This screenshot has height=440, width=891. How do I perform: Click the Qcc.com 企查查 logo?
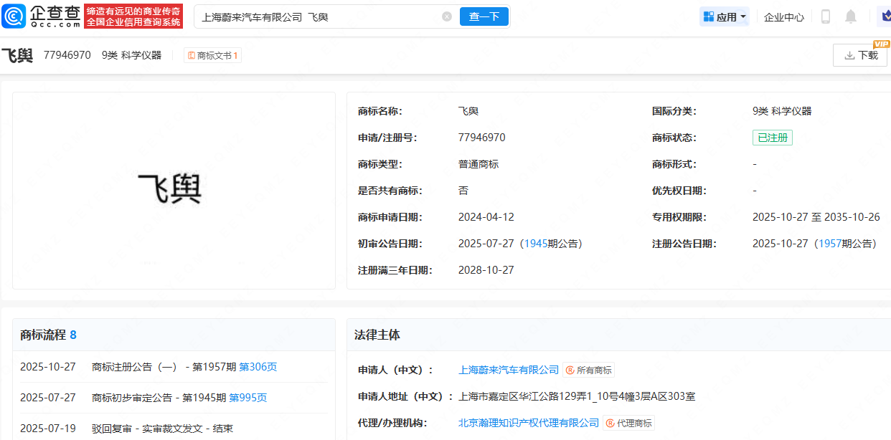tap(42, 16)
